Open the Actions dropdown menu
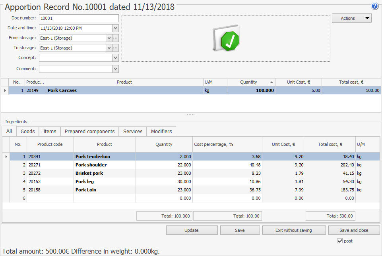Image resolution: width=382 pixels, height=256 pixels. click(351, 18)
